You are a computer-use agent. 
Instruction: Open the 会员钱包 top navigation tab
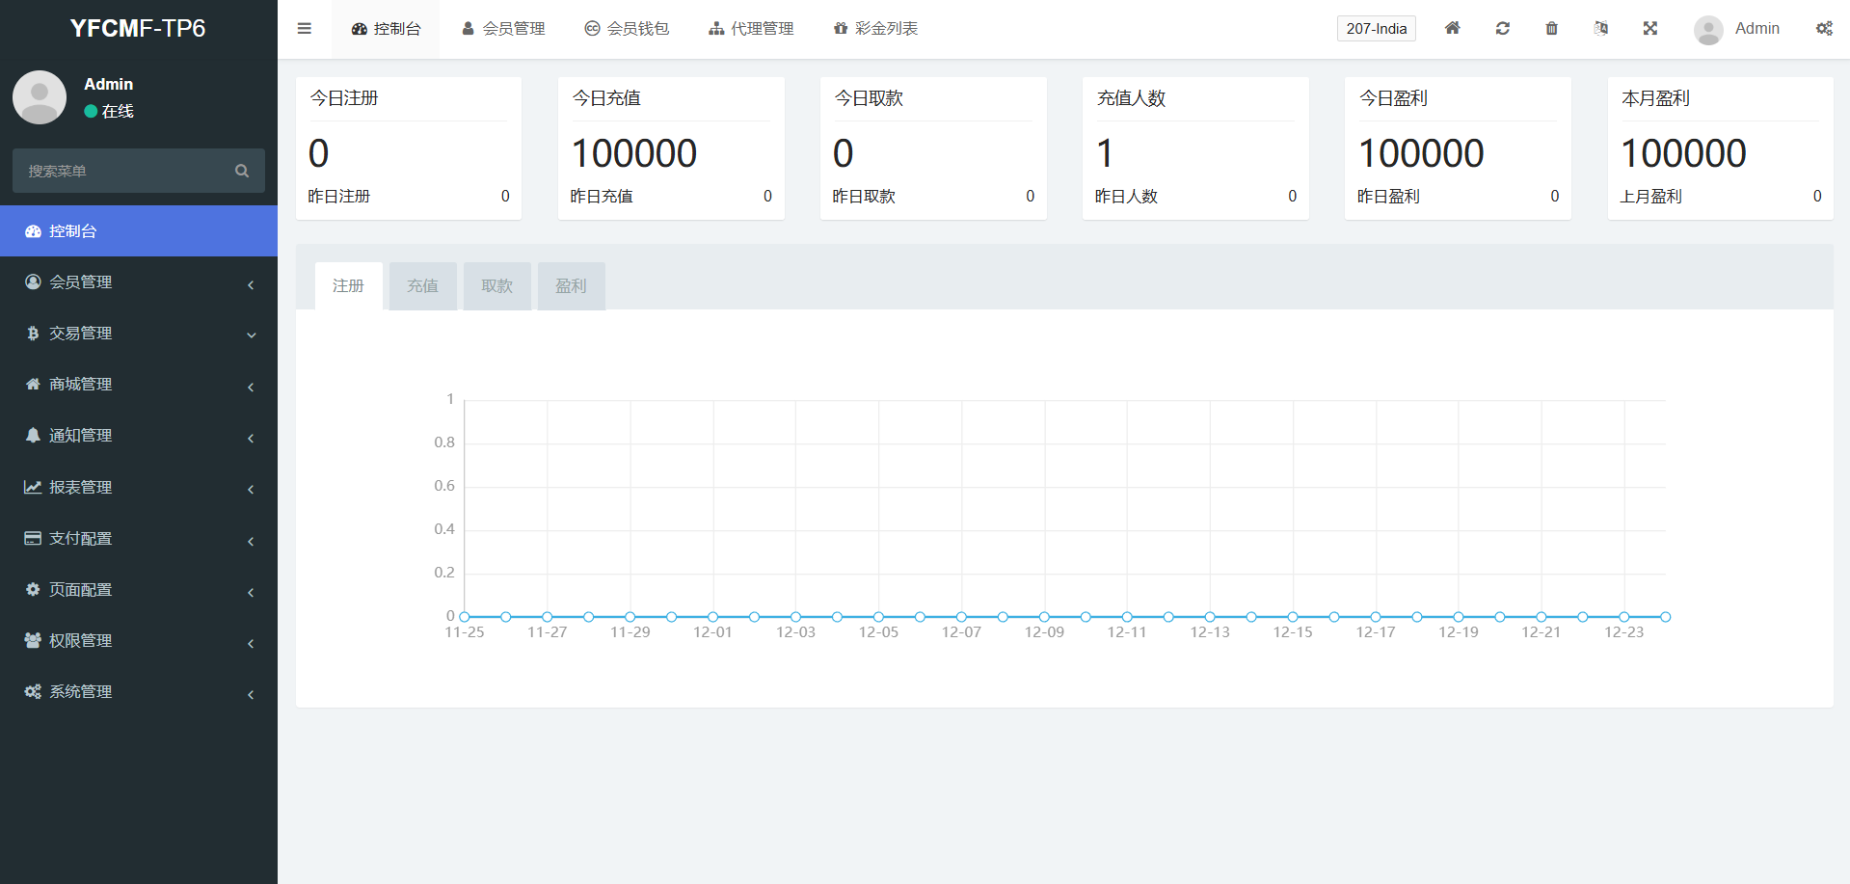(627, 29)
